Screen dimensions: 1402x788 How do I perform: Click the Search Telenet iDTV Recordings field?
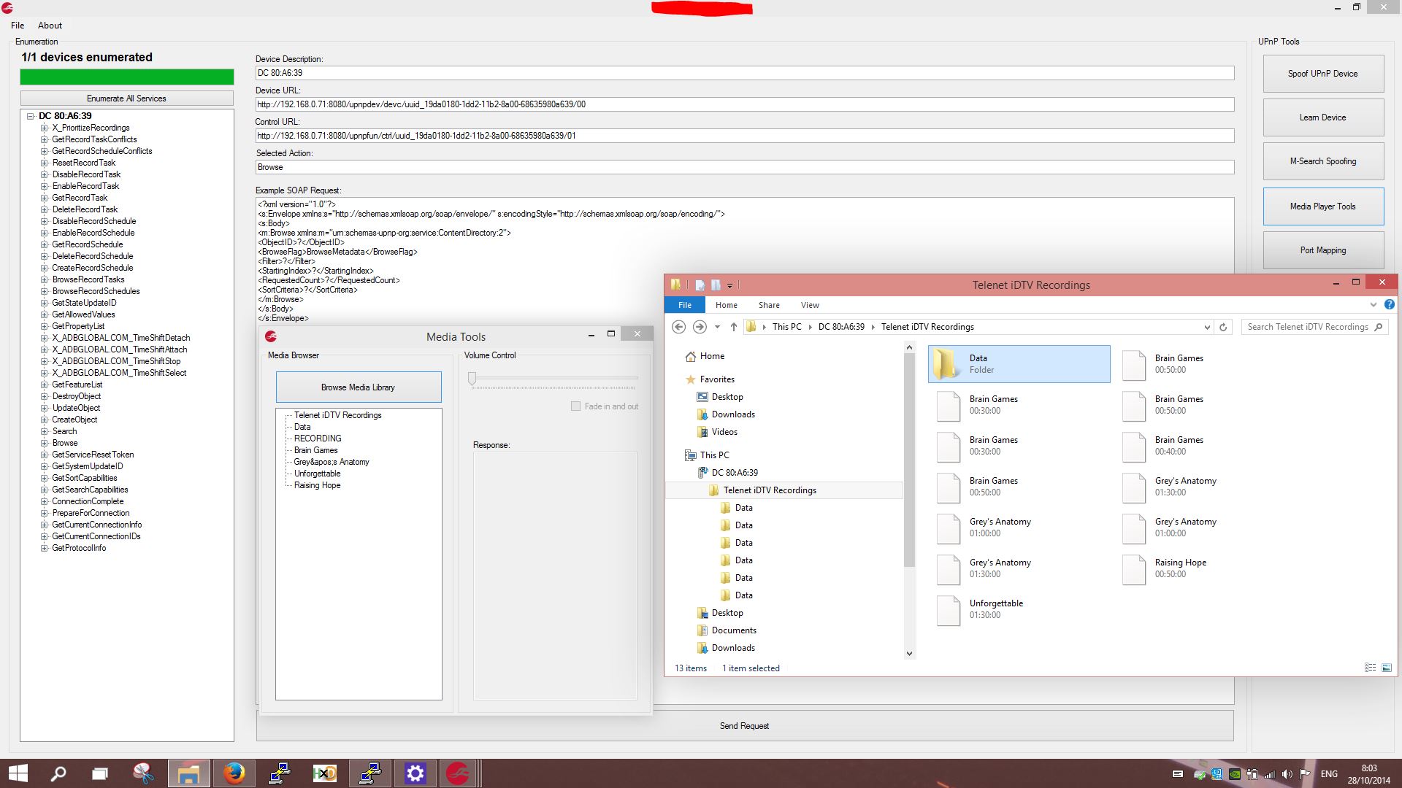[1306, 327]
